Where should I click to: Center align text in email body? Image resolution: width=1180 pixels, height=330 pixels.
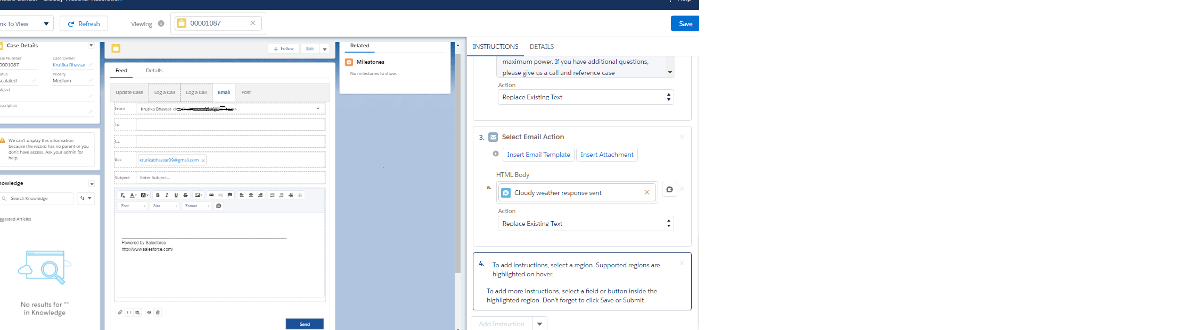tap(251, 196)
